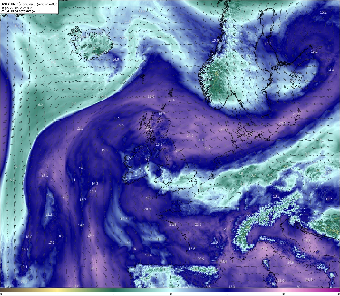The width and height of the screenshot is (340, 296).
Task: Select the 17.0 value at the bottom
Action: point(232,287)
